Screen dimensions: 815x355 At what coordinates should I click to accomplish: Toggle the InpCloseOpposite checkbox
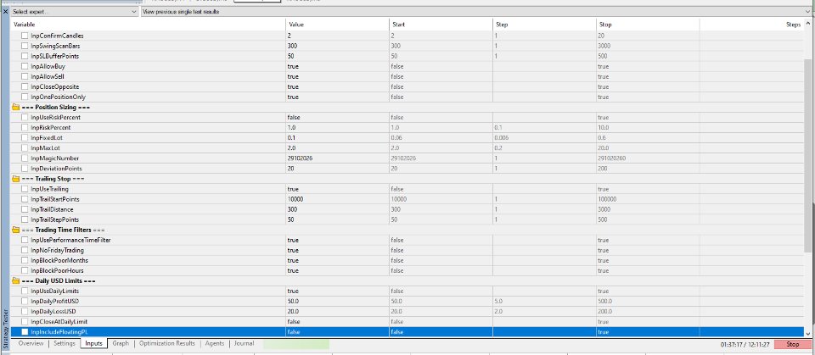[x=25, y=86]
